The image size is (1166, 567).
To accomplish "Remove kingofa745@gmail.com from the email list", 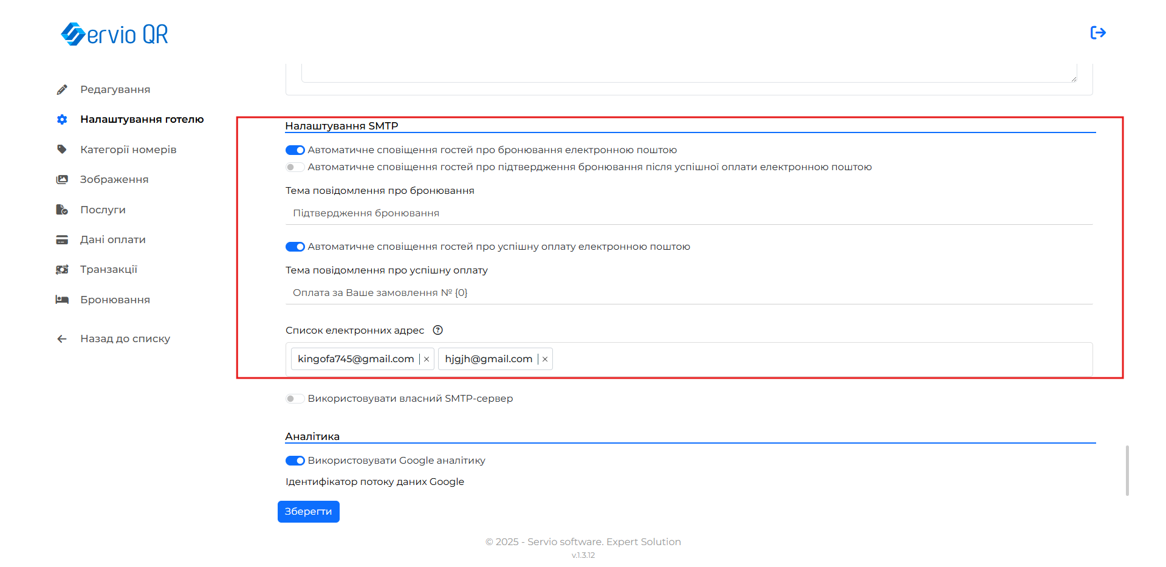I will [427, 359].
